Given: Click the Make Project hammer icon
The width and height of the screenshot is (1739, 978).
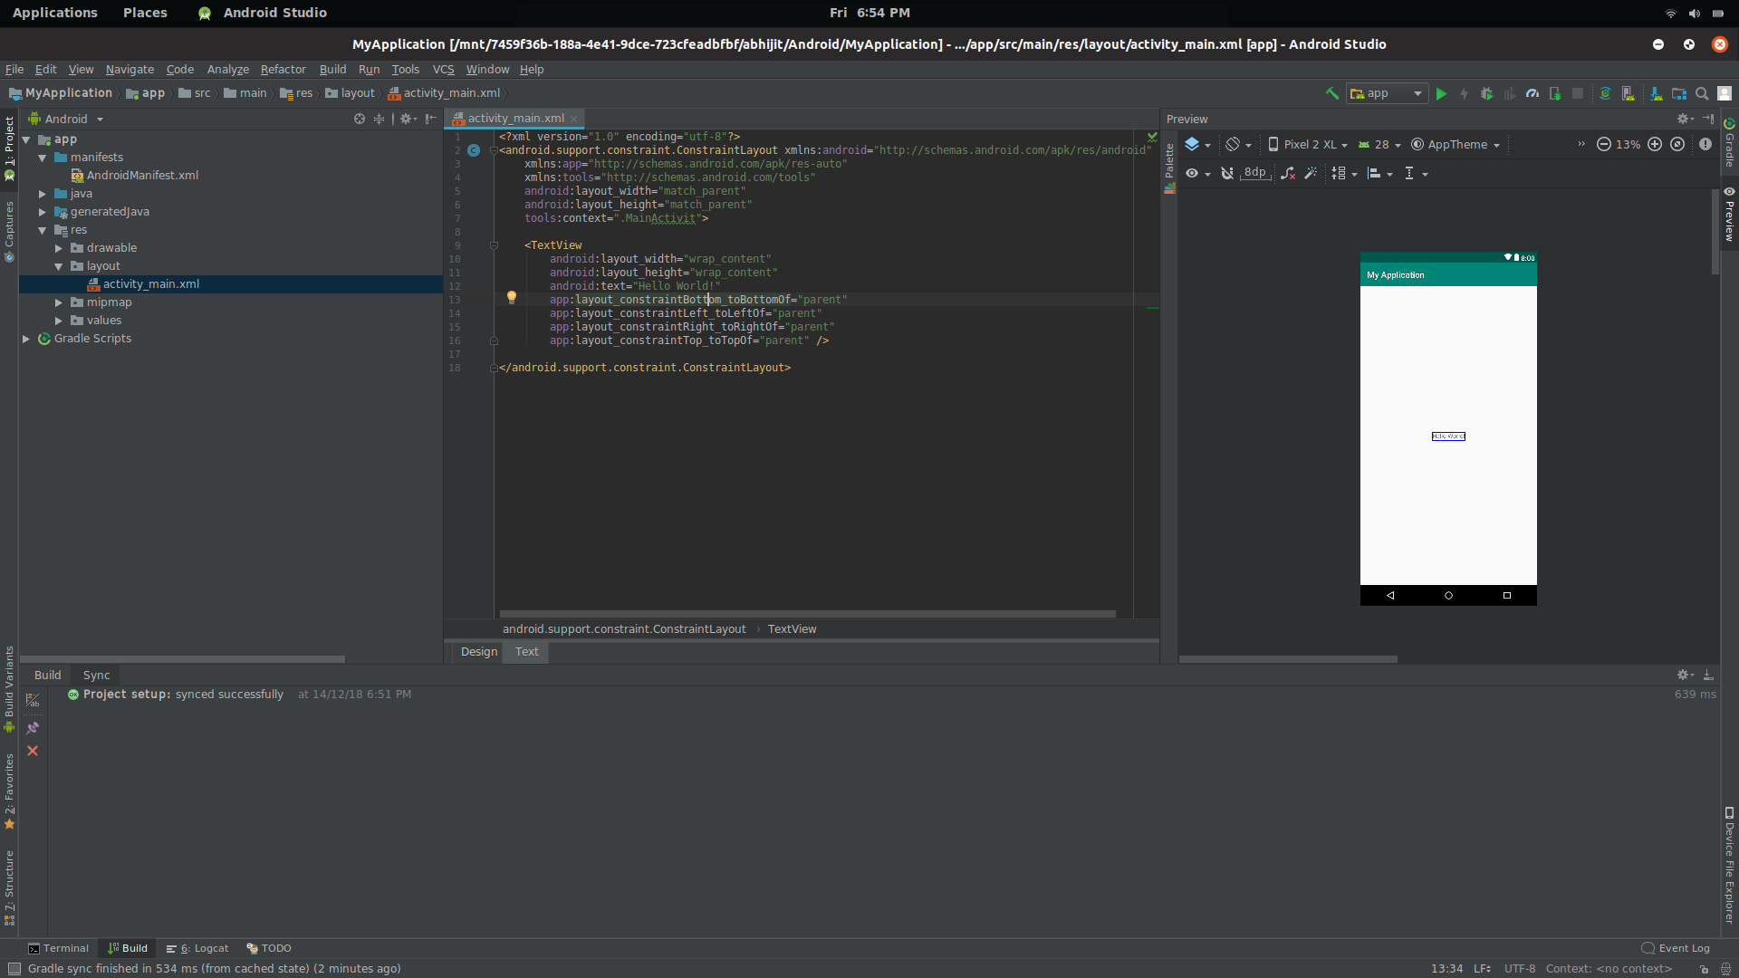Looking at the screenshot, I should pyautogui.click(x=1331, y=93).
